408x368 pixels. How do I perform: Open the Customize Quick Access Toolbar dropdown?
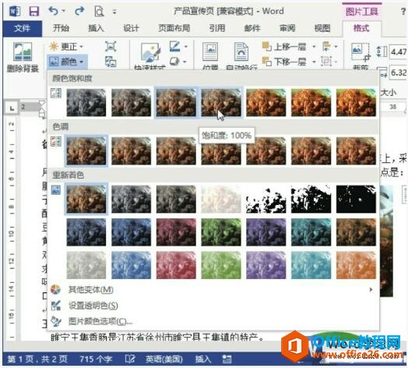114,12
